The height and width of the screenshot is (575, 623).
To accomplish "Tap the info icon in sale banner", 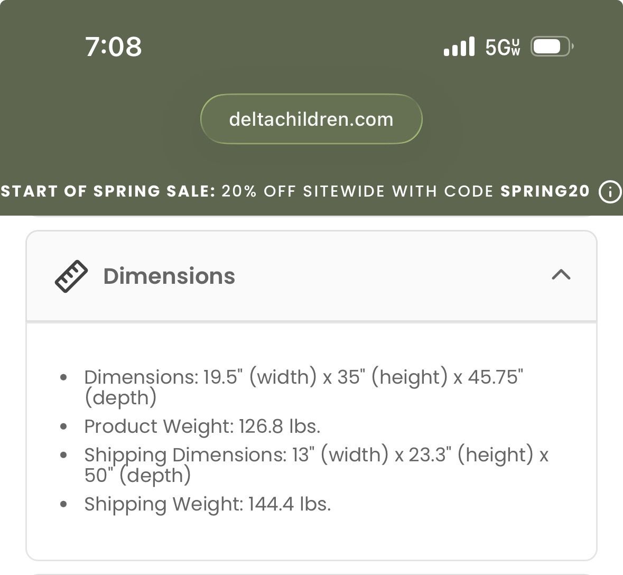I will (x=609, y=191).
